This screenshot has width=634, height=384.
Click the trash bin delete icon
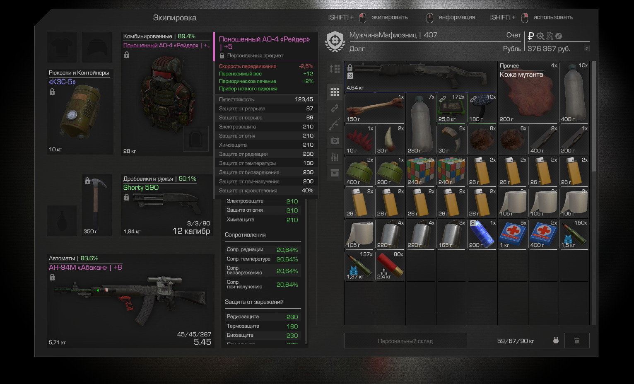click(x=576, y=341)
